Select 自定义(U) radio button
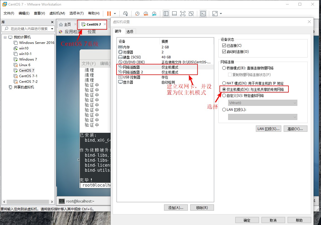The height and width of the screenshot is (225, 321). click(224, 96)
